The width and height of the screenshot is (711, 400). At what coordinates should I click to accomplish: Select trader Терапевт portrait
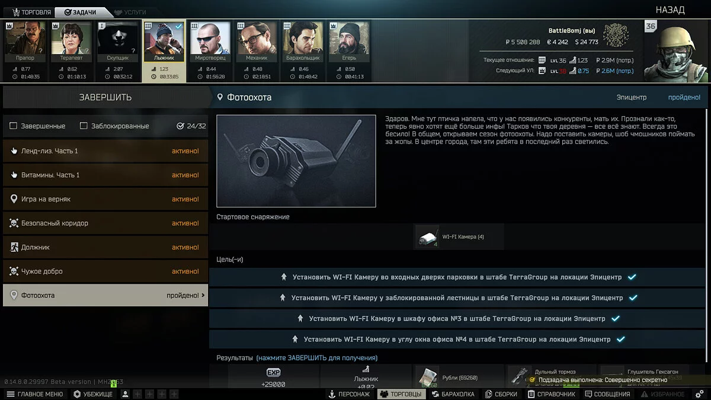71,42
